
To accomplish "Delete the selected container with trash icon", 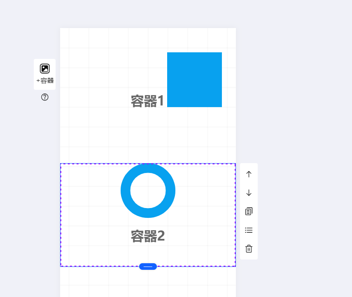I will coord(249,249).
